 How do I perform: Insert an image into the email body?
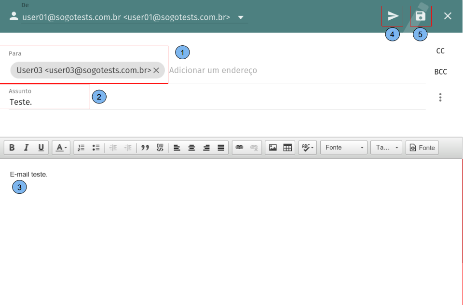273,148
